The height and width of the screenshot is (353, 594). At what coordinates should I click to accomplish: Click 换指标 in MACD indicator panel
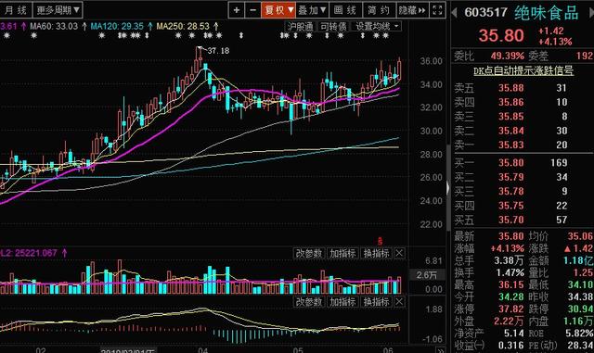point(376,301)
